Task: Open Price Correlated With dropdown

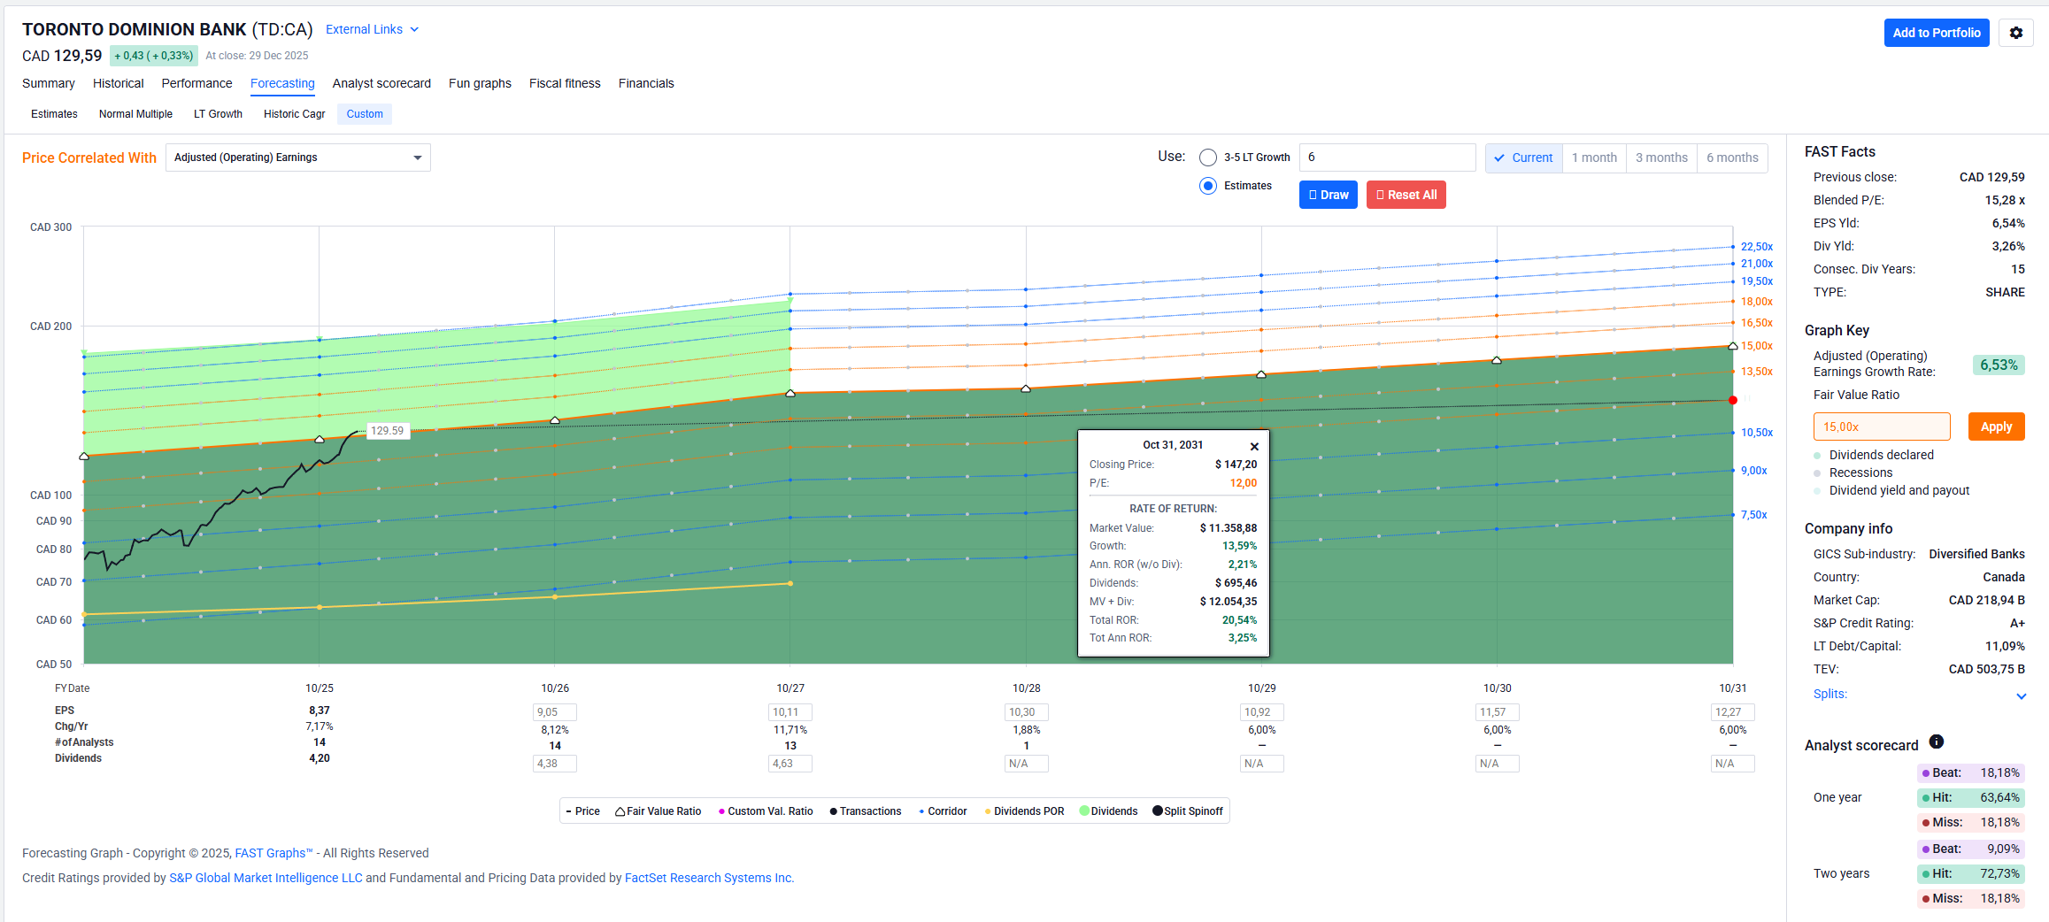Action: click(x=297, y=158)
